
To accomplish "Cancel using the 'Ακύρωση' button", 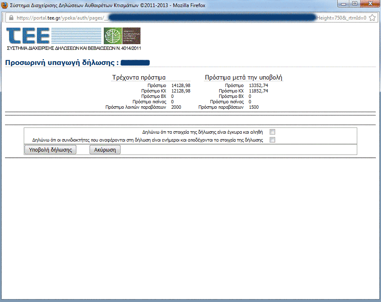I will click(105, 150).
